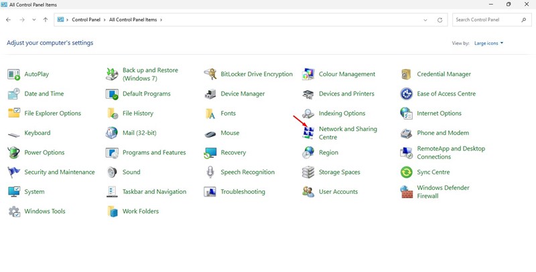Open the Speech Recognition microphone icon
Viewport: 536px width, 272px height.
point(210,172)
